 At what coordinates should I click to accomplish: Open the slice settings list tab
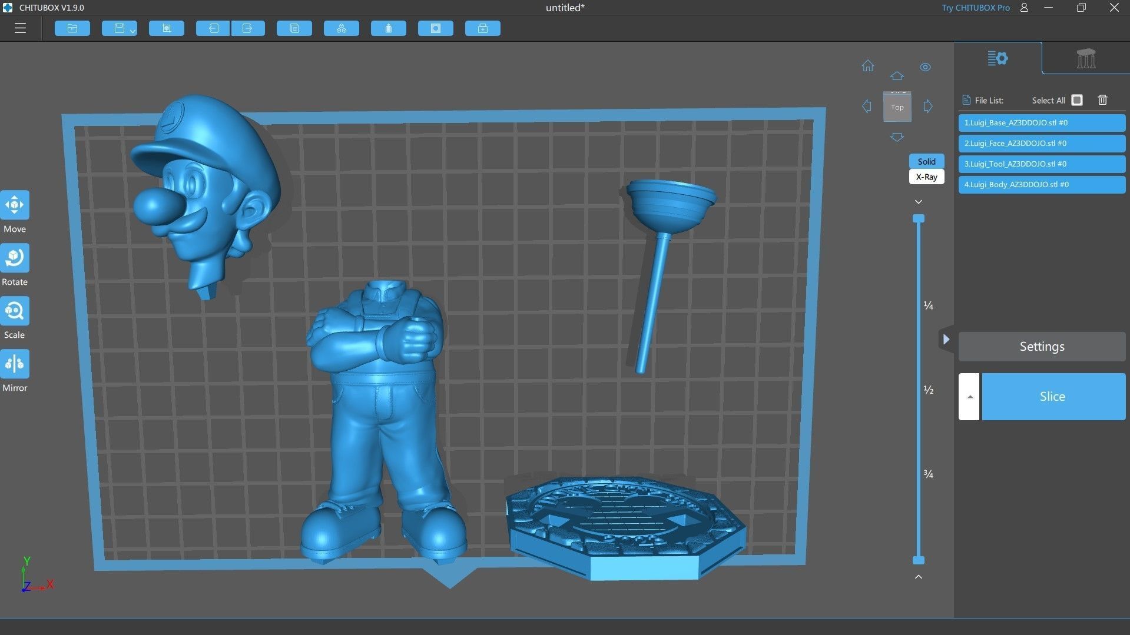pyautogui.click(x=998, y=58)
